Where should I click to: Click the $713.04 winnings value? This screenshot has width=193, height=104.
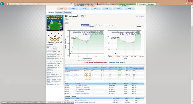134,86
